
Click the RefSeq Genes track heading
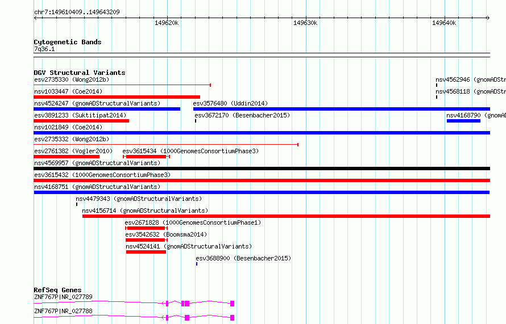[x=57, y=290]
